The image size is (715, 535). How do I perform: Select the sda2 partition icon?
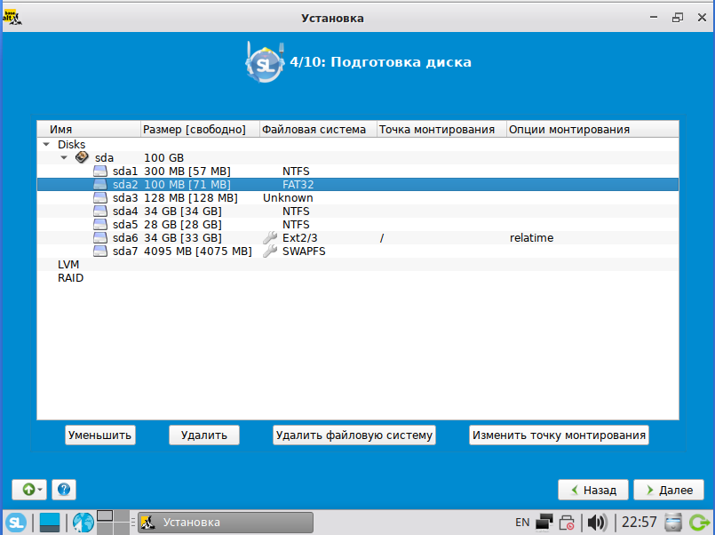click(100, 184)
